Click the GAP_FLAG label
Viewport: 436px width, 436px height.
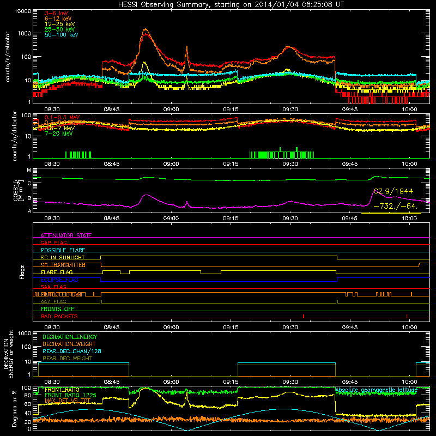pos(53,243)
